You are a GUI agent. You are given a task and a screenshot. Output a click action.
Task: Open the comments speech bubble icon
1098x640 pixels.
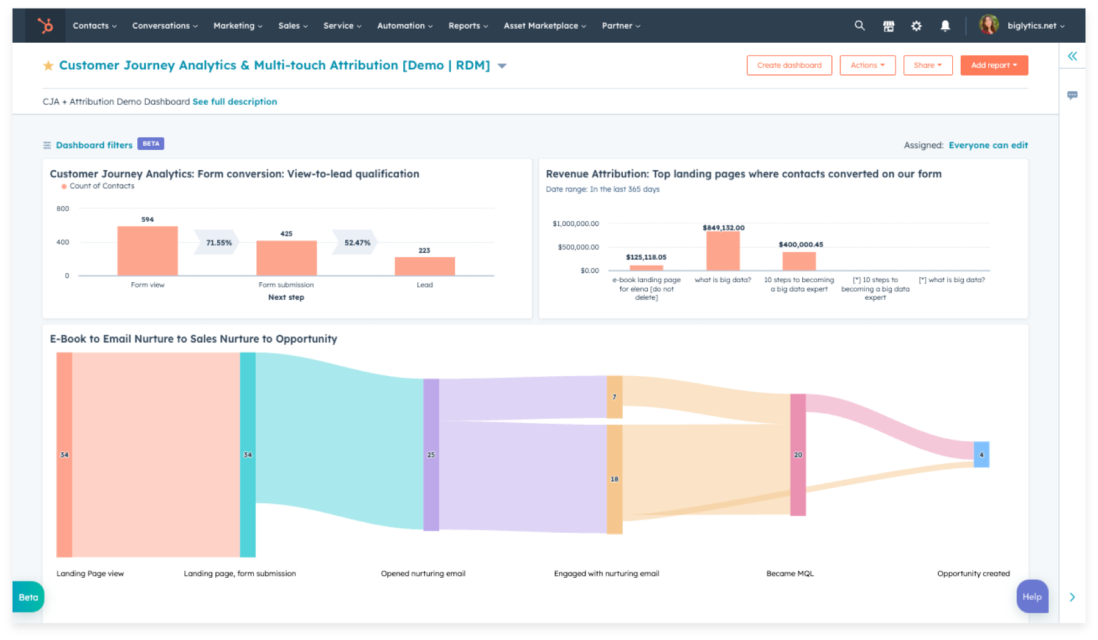point(1072,95)
